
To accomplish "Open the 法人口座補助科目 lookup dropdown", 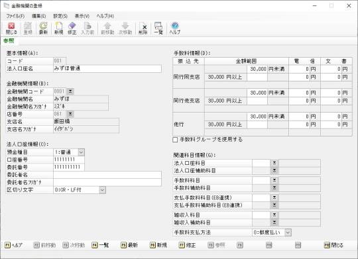I will click(274, 170).
